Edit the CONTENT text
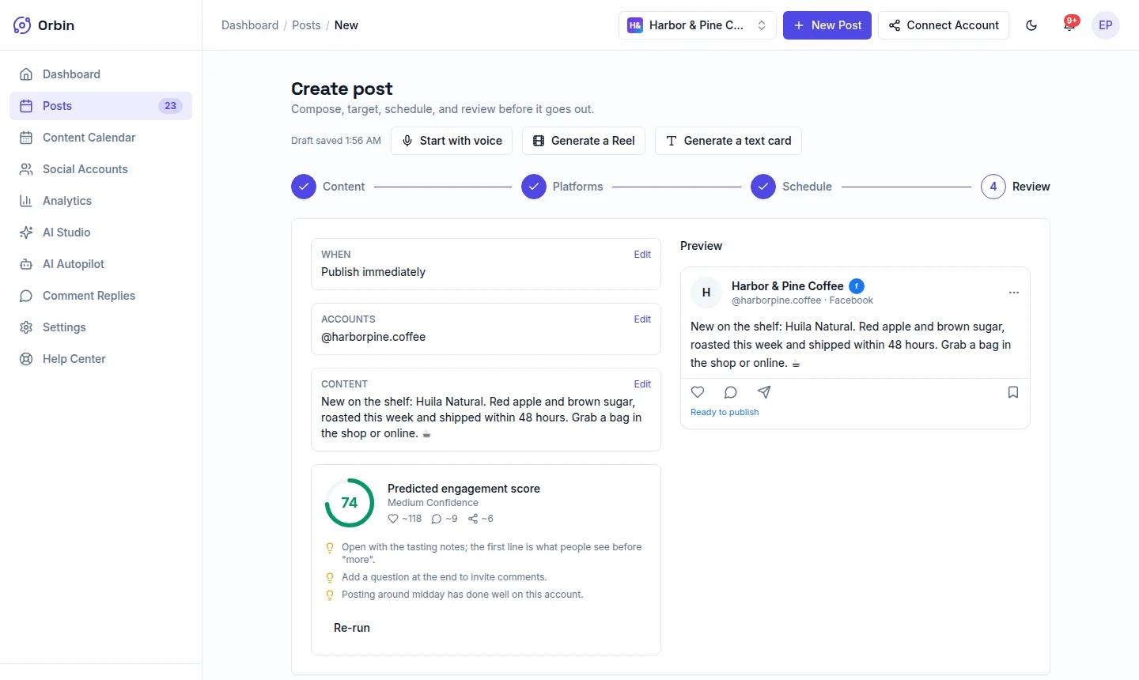 click(x=642, y=384)
